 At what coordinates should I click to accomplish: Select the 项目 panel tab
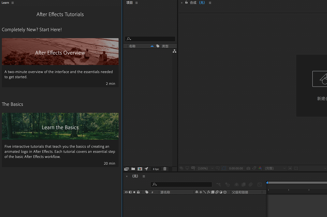point(130,3)
